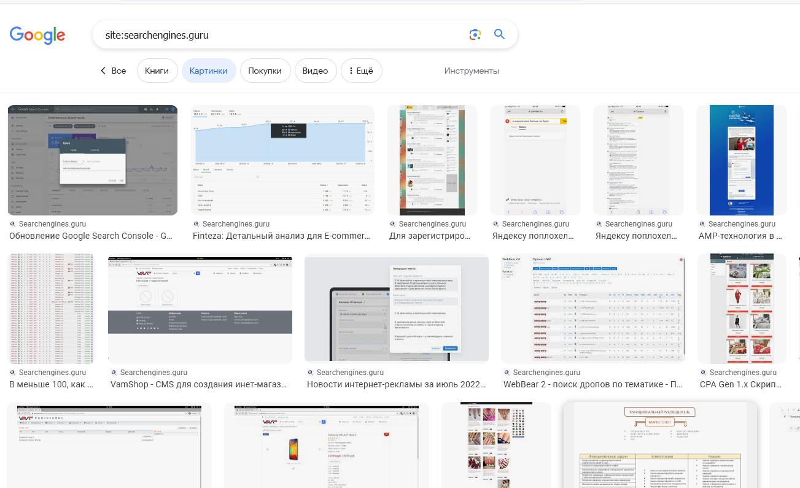The image size is (800, 488).
Task: Click В меньше 100, как ... title
Action: pyautogui.click(x=51, y=384)
